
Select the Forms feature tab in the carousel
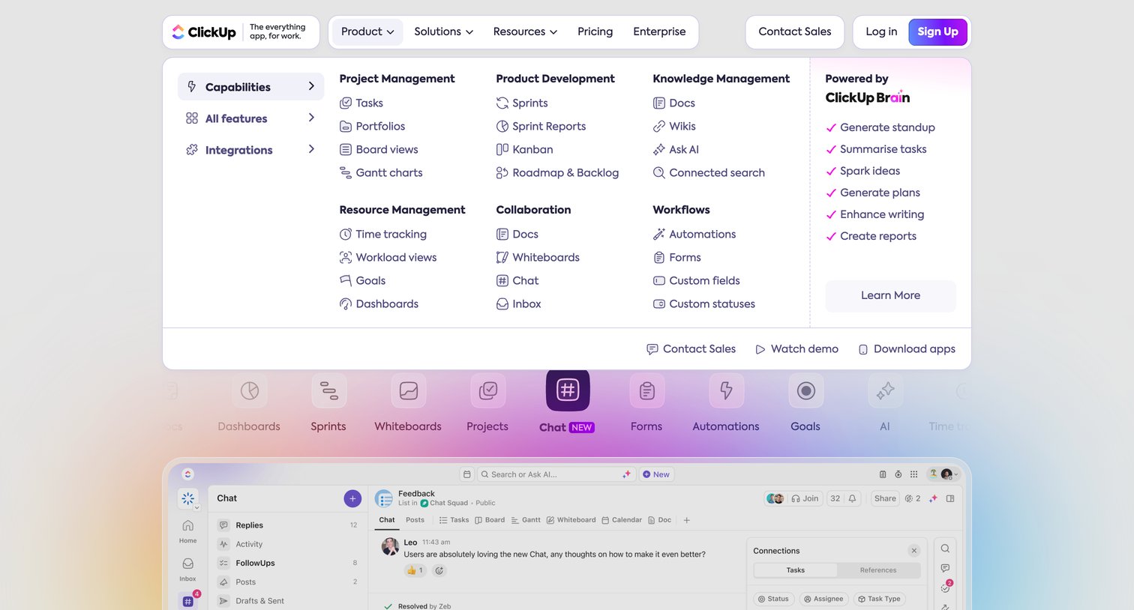(x=646, y=404)
